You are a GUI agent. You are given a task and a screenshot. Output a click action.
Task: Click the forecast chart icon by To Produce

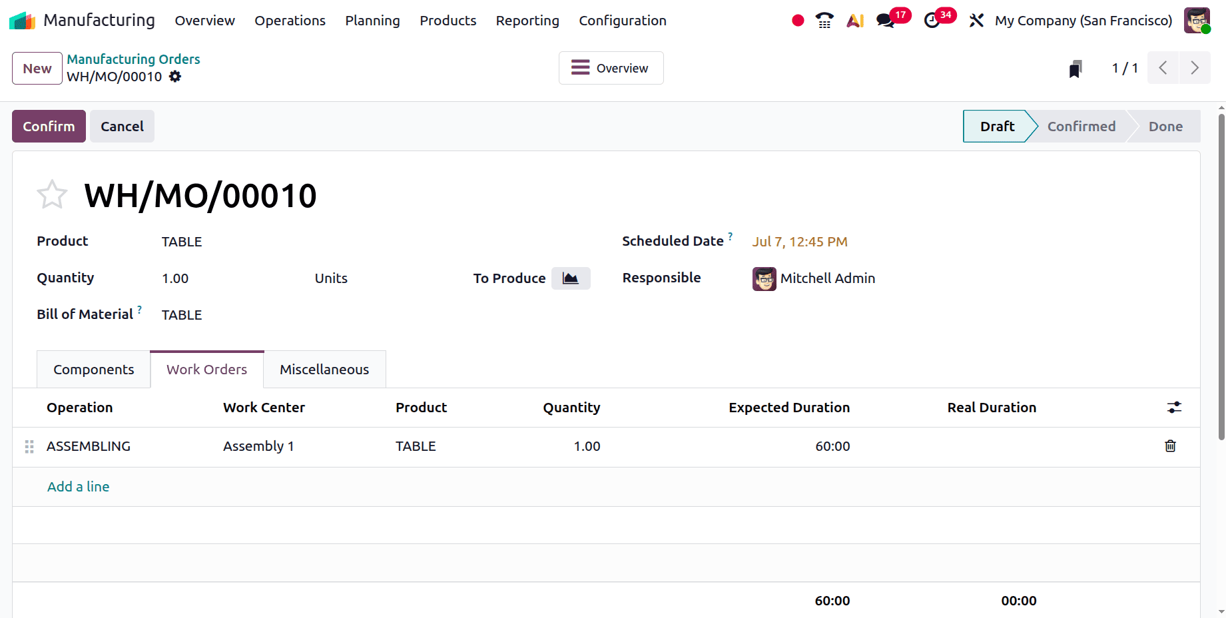[x=571, y=278]
